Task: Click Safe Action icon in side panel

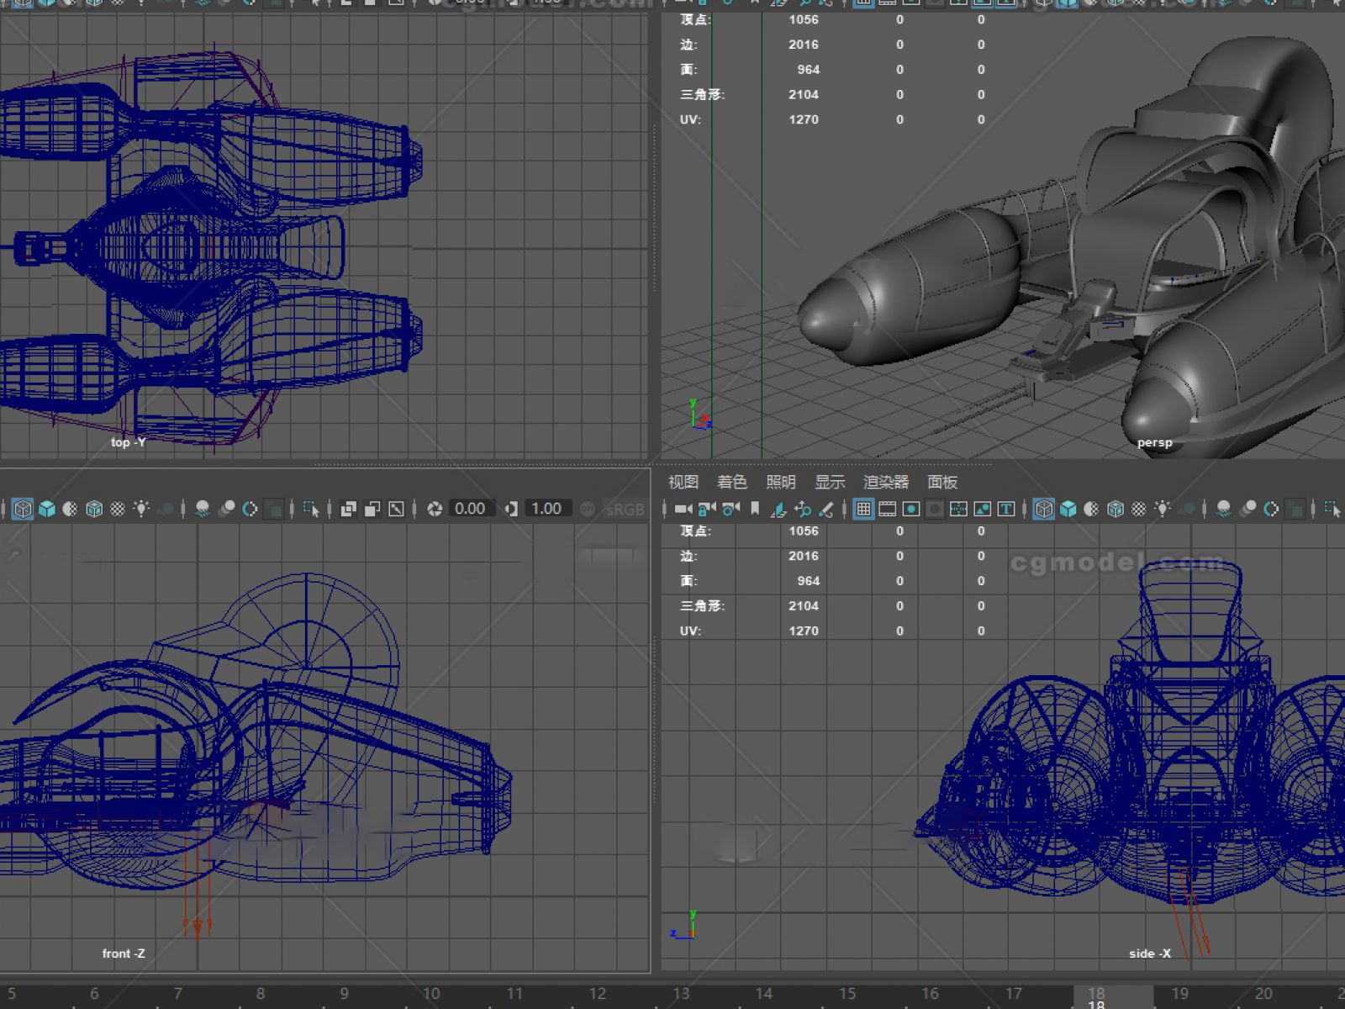Action: 982,509
